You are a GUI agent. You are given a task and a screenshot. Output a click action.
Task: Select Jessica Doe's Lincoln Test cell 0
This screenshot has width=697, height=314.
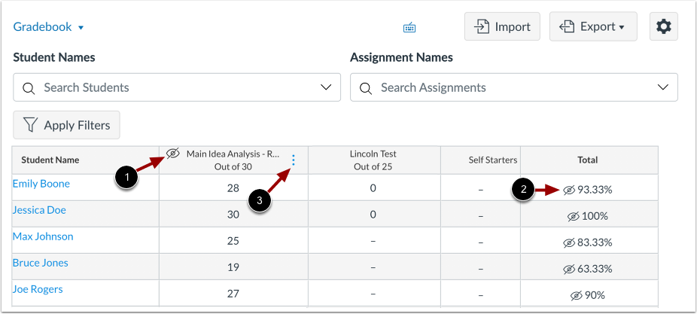pos(374,215)
